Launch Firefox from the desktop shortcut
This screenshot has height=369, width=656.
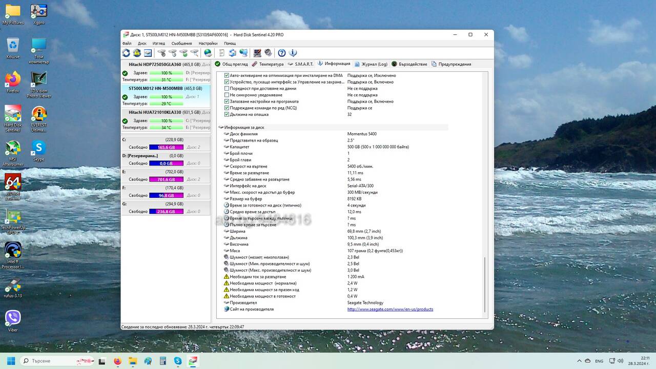tap(13, 82)
